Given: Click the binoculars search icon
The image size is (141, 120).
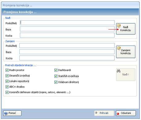Looking at the screenshot, I should coord(118,71).
